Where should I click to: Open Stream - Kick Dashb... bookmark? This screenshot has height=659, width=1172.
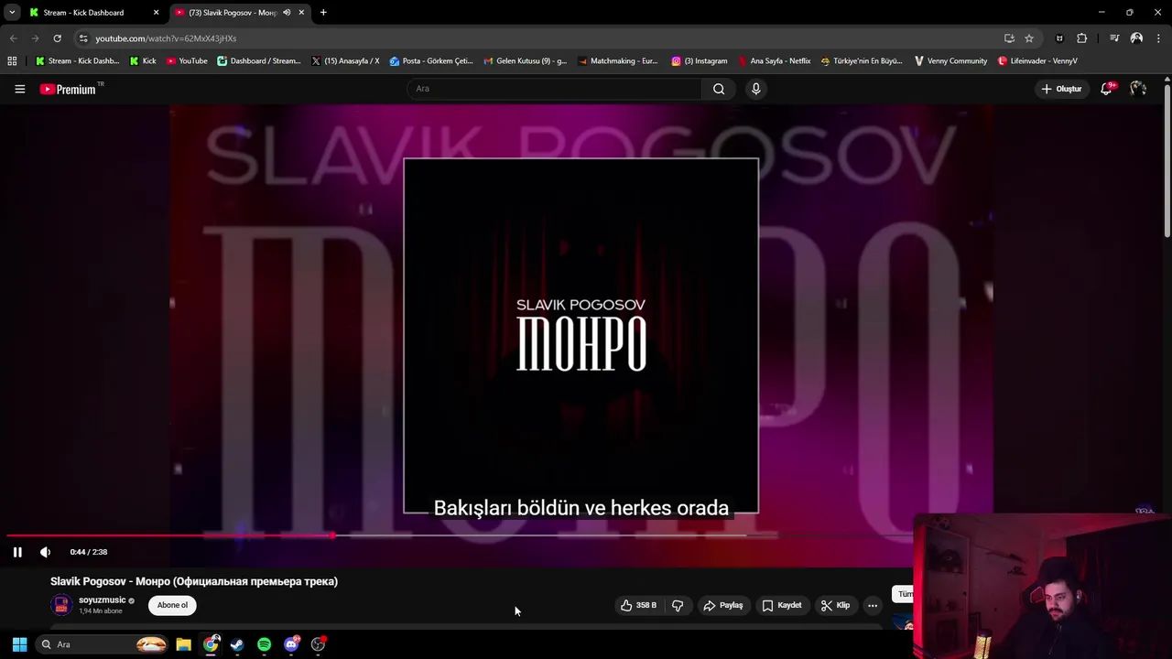click(x=78, y=61)
